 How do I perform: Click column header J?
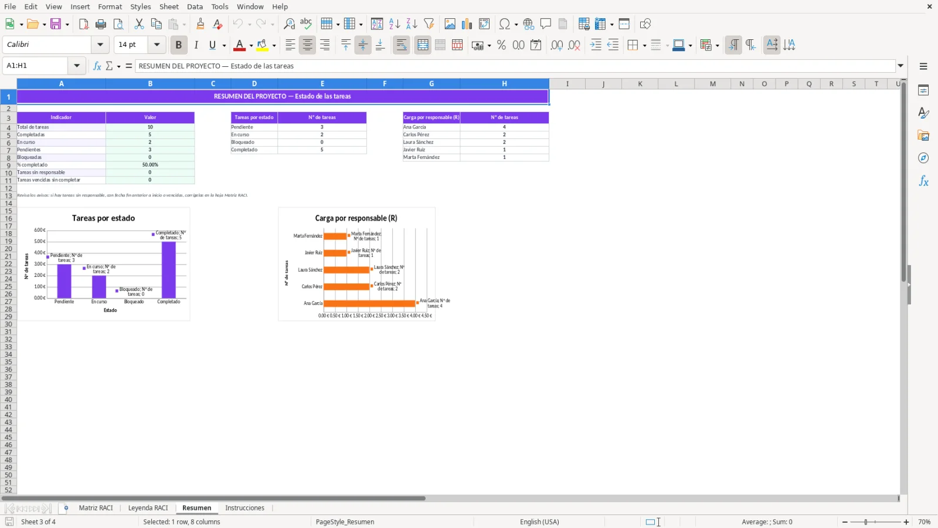[x=603, y=84]
